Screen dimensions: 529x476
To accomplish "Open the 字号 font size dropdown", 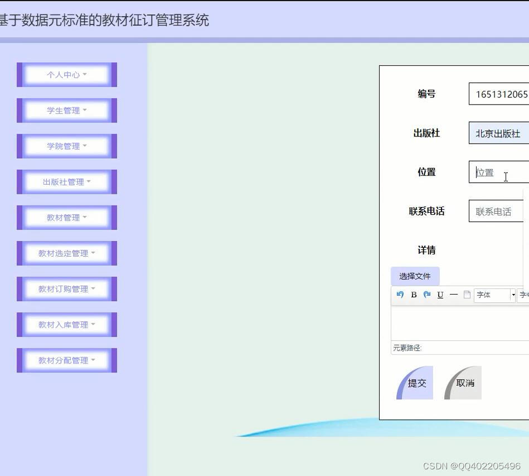I will pos(523,295).
